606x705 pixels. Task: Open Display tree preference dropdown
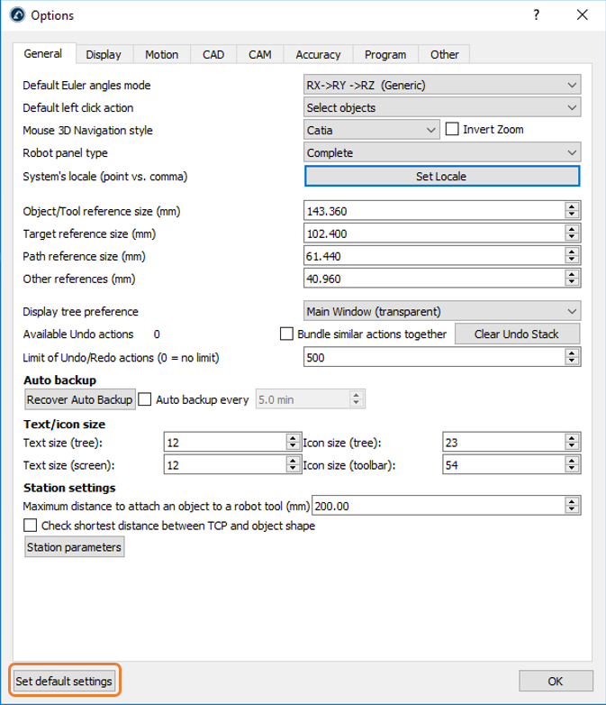click(x=442, y=312)
